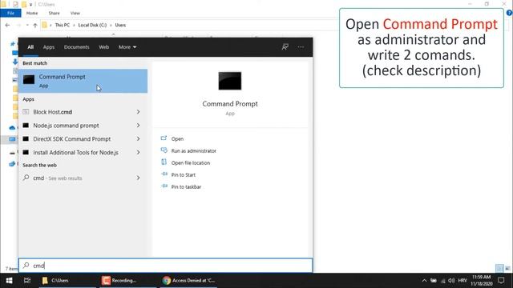Expand the cmd web results arrow
Viewport: 513px width, 288px height.
click(x=139, y=178)
